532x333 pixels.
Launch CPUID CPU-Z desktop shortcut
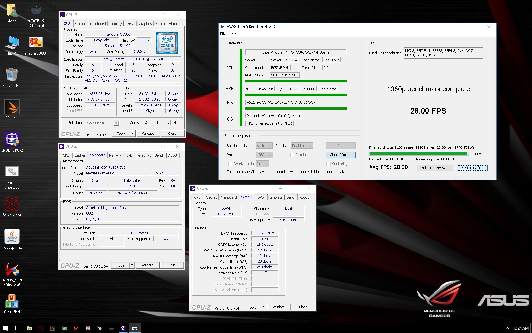click(x=12, y=142)
